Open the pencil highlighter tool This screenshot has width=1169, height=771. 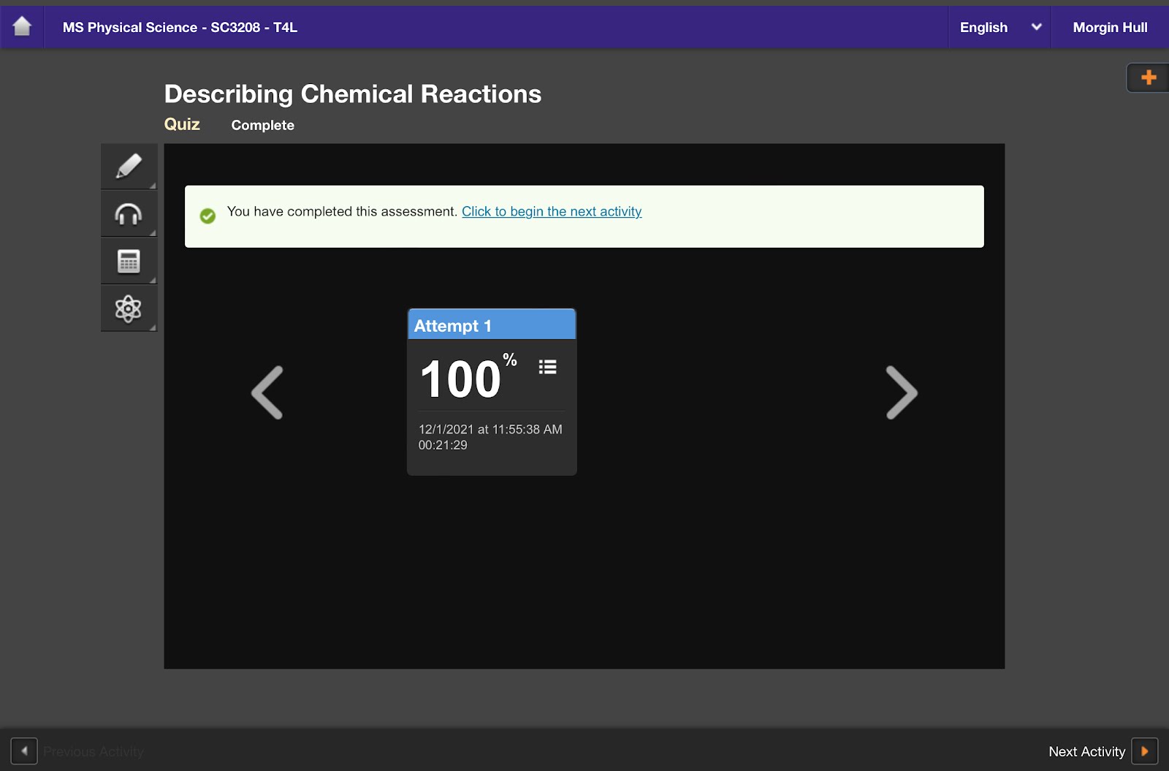tap(129, 167)
